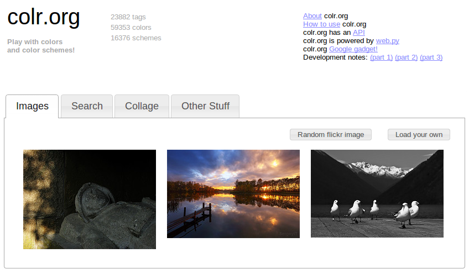Image resolution: width=469 pixels, height=274 pixels.
Task: Open development notes (part 1) link
Action: (381, 57)
